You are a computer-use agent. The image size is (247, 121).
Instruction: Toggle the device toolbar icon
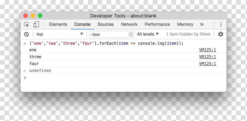(x=36, y=25)
